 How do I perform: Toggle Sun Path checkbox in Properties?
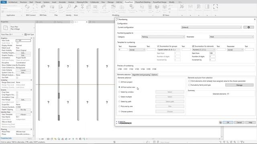17,78
